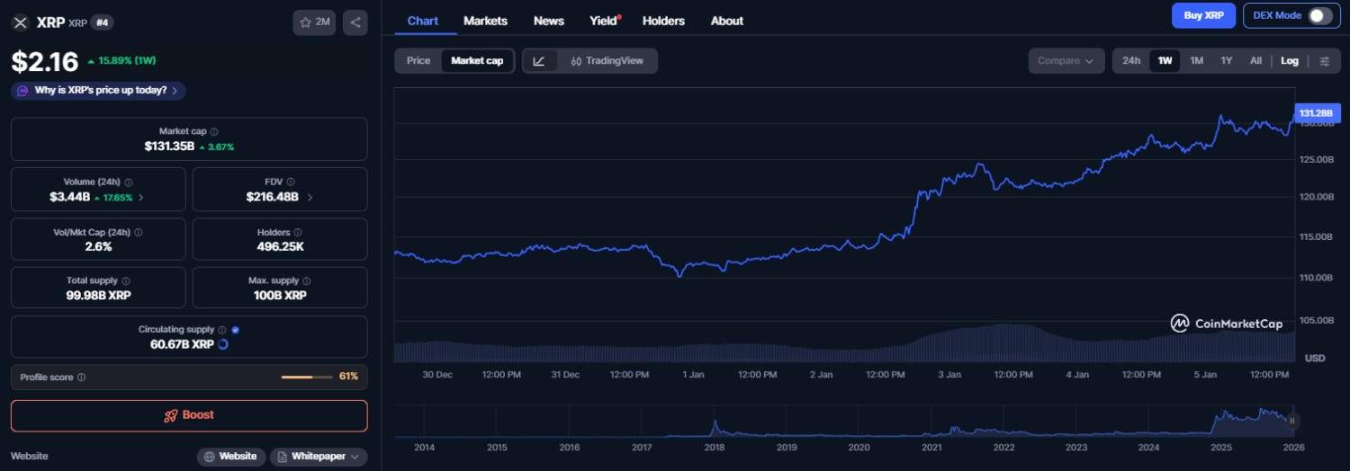Image resolution: width=1350 pixels, height=471 pixels.
Task: Switch to line chart icon view
Action: tap(539, 61)
